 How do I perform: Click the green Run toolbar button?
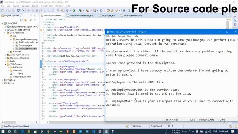[74, 10]
